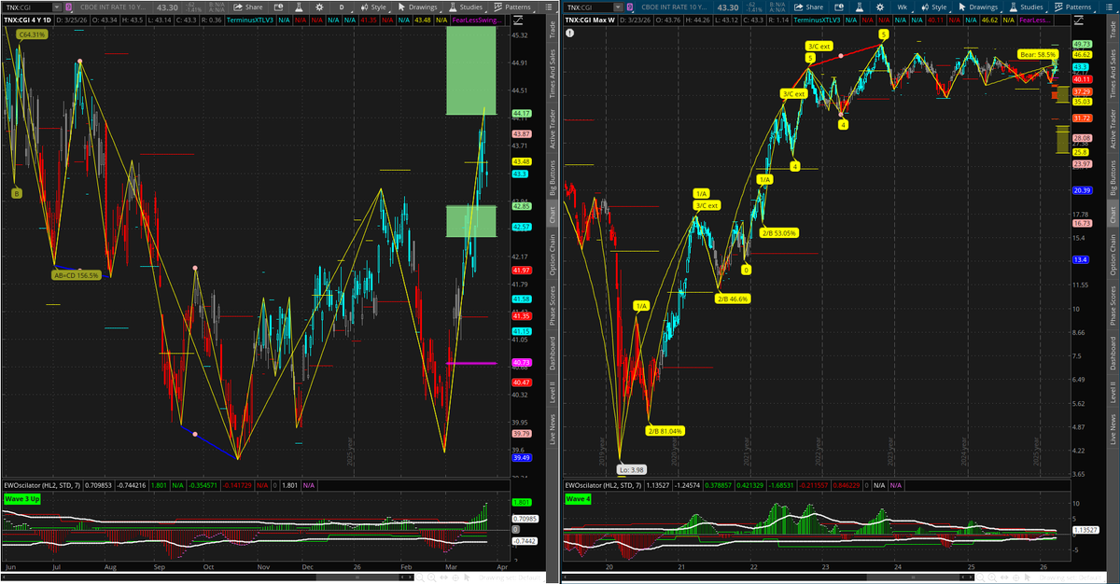The image size is (1120, 584).
Task: Open the left chart symbol dropdown arrow
Action: (x=57, y=7)
